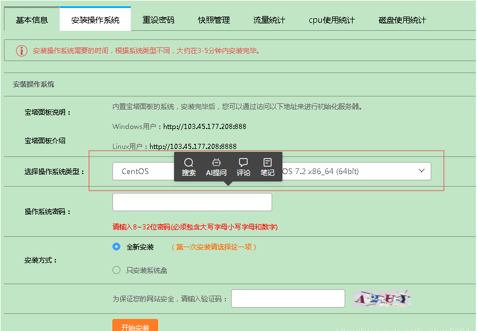The width and height of the screenshot is (477, 331).
Task: Select the 只安装系统盘 radio option
Action: coord(116,270)
